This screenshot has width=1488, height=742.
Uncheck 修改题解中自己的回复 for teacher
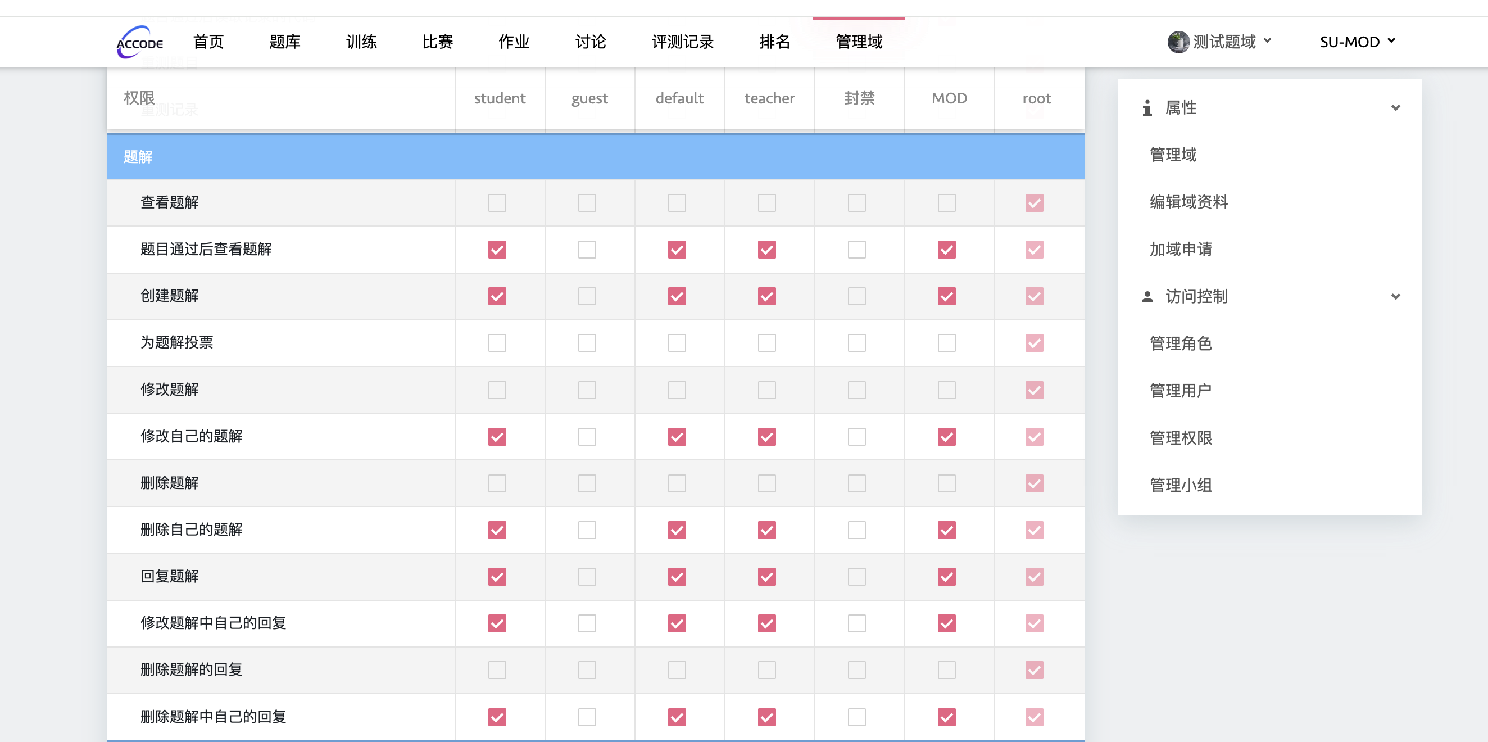[766, 623]
